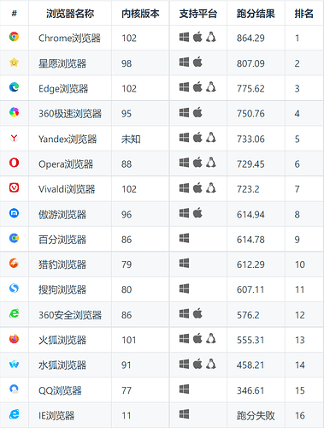The image size is (324, 428).
Task: Click the Apple icon in 傲游浏览器 row
Action: tap(197, 213)
